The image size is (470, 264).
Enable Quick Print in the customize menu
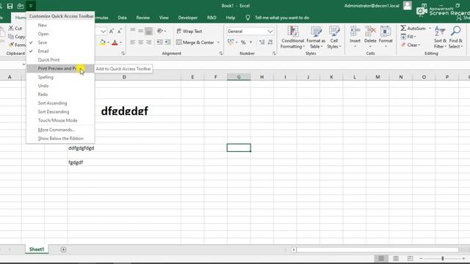(x=60, y=60)
